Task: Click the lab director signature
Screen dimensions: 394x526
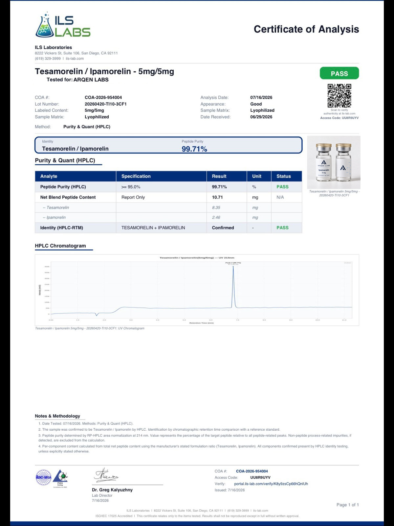Action: pyautogui.click(x=106, y=475)
